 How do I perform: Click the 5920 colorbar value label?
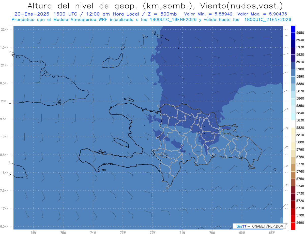[x=300, y=54]
